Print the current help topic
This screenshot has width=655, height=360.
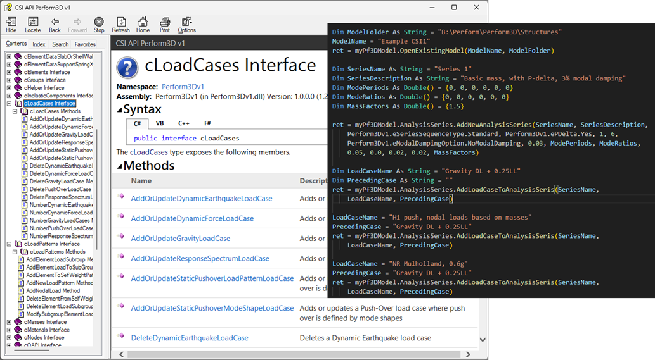pos(164,25)
